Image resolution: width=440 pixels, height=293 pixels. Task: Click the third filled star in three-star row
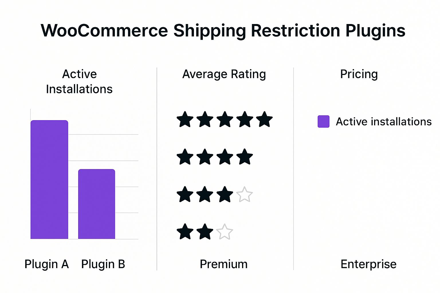[x=225, y=194]
